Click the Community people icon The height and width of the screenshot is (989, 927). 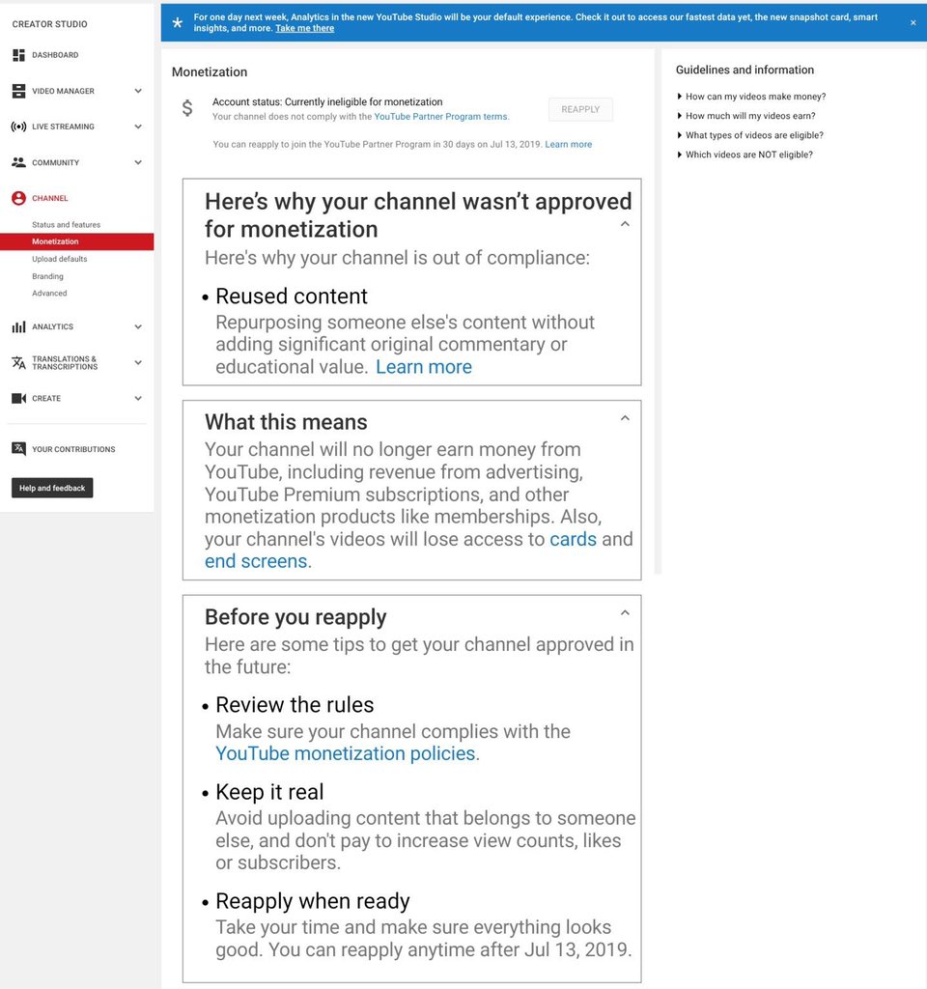click(19, 162)
